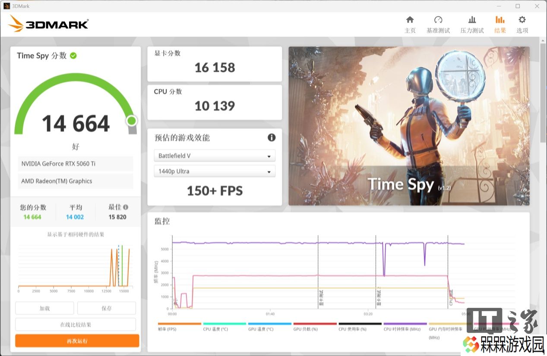Open 结果 results chart icon
547x356 pixels.
coord(500,20)
